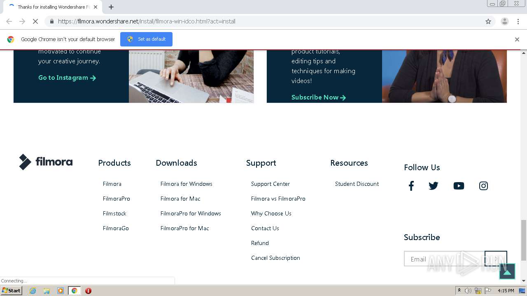Image resolution: width=527 pixels, height=296 pixels.
Task: Dismiss the default browser notification bar
Action: tap(517, 39)
